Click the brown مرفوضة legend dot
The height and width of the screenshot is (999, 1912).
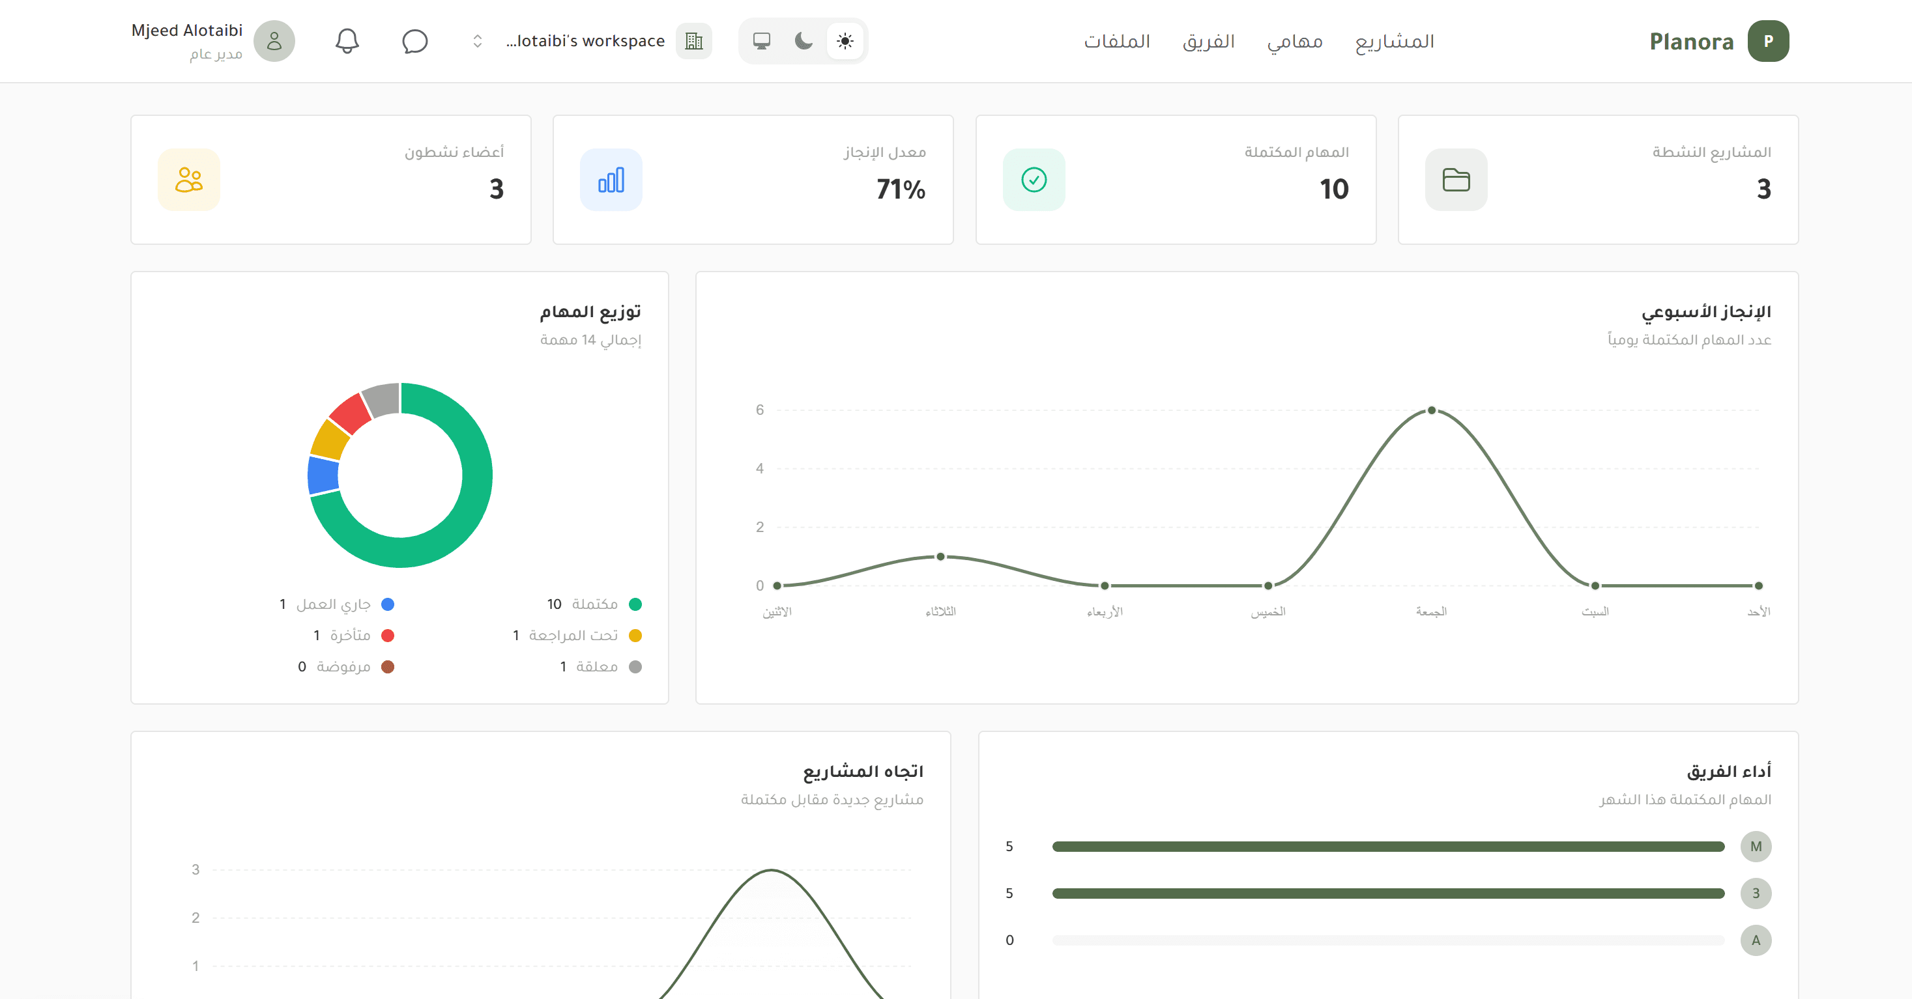point(388,667)
